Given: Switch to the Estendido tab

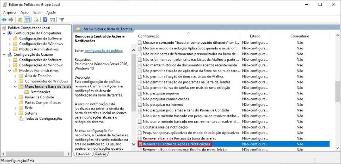Looking at the screenshot, I should click(x=84, y=154).
